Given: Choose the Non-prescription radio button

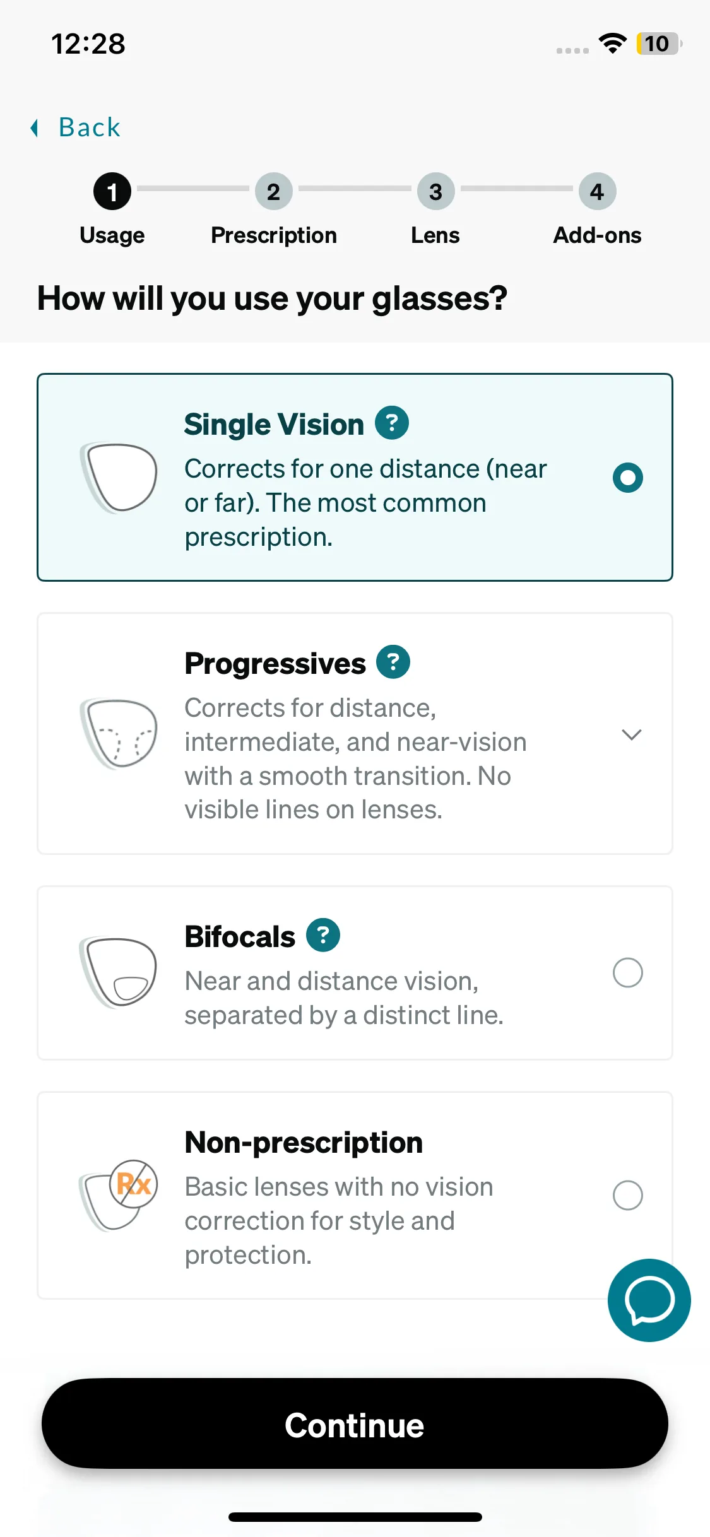Looking at the screenshot, I should pyautogui.click(x=627, y=1195).
